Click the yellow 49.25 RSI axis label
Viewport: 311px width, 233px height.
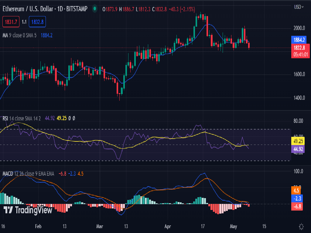299,141
